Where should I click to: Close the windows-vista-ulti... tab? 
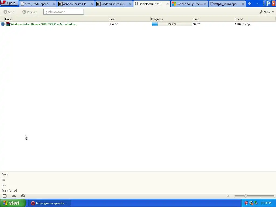pyautogui.click(x=130, y=4)
